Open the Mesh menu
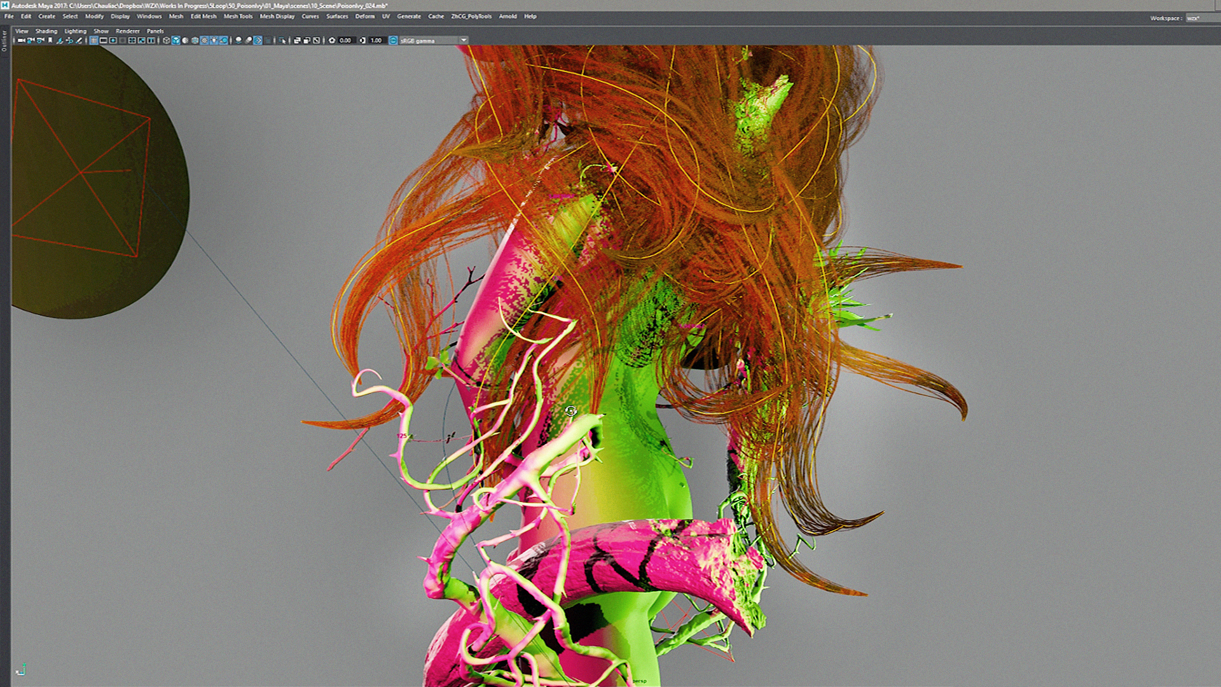This screenshot has width=1221, height=687. tap(176, 17)
